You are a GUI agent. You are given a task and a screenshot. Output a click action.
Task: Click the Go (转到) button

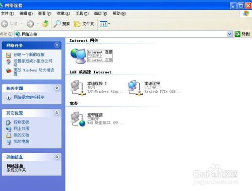242,34
